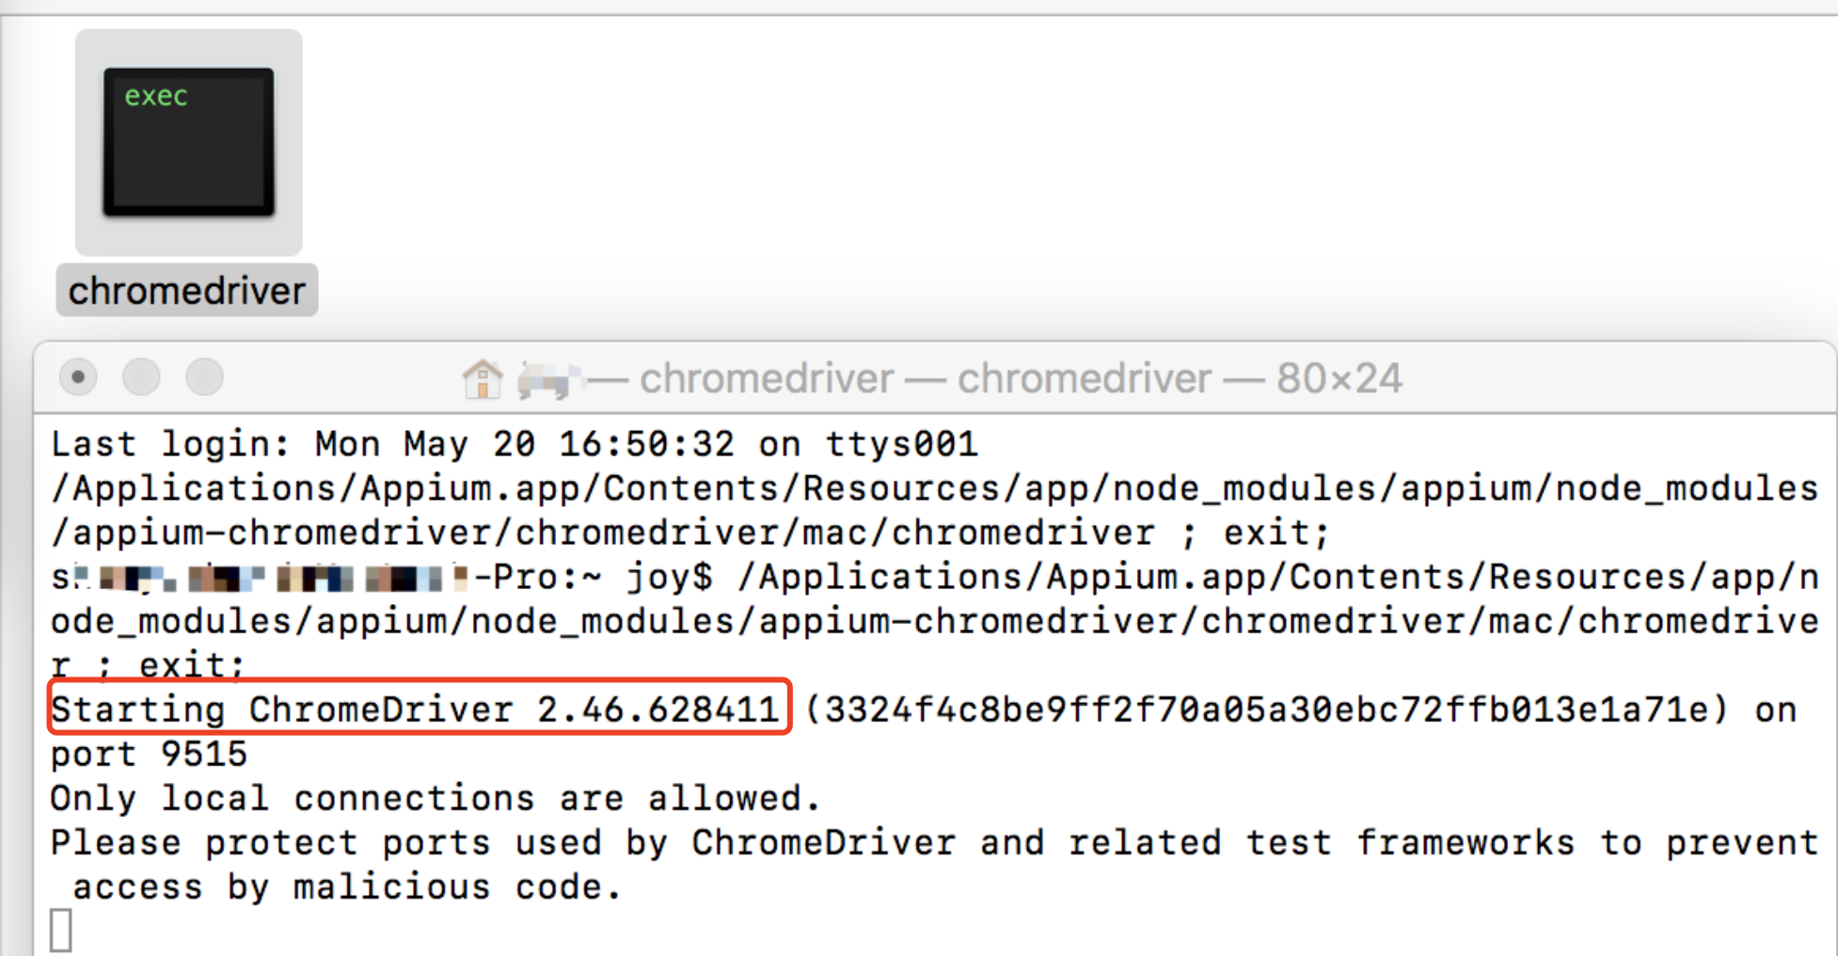Click the Terminal minimize button
Viewport: 1838px width, 956px height.
141,376
